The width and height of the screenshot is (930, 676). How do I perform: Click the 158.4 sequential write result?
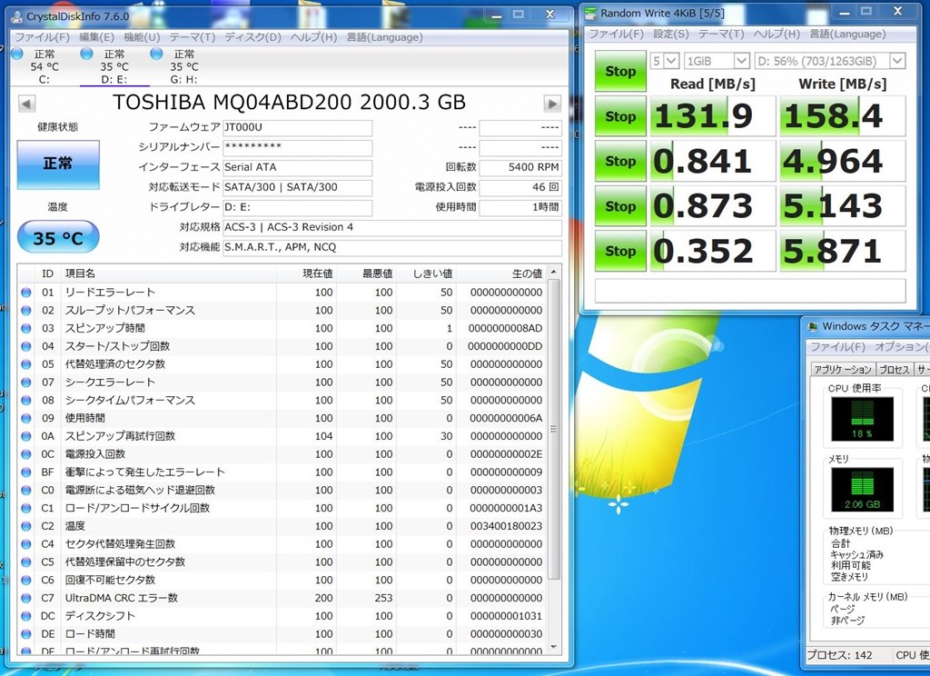[843, 116]
